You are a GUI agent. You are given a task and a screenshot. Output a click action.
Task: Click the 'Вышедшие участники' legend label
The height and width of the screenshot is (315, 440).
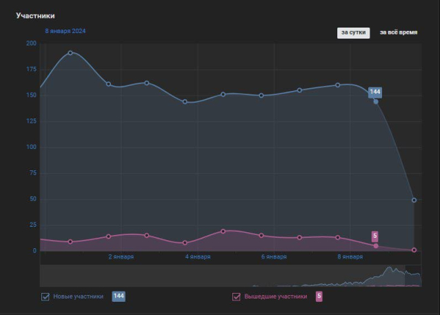[x=275, y=296]
